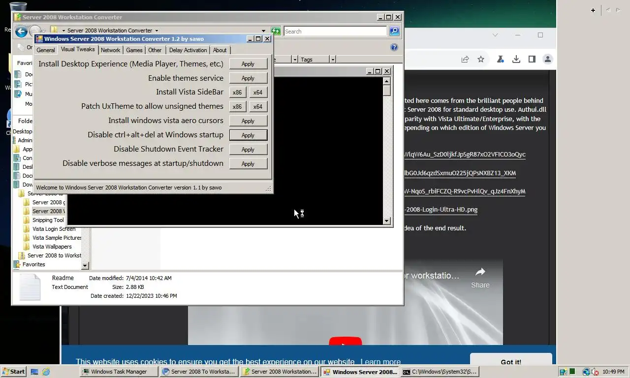Open Chrome Labs flask icon

point(500,59)
